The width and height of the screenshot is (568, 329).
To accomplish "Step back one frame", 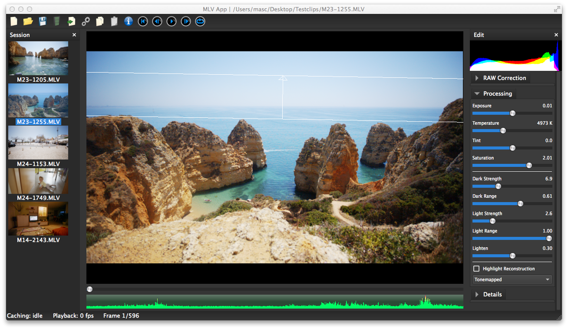I will tap(157, 21).
